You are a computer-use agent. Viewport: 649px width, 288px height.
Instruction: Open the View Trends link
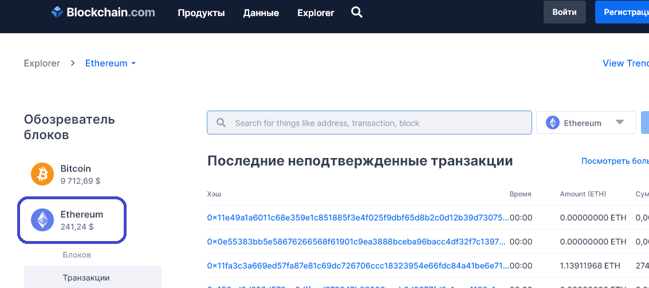click(625, 64)
